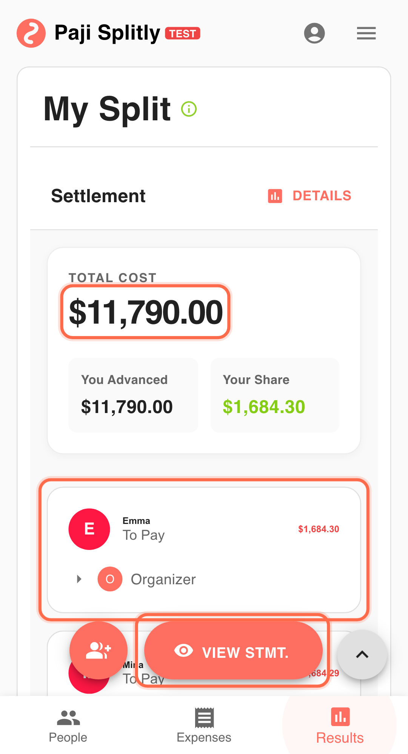
Task: Switch to the People tab
Action: click(x=68, y=726)
